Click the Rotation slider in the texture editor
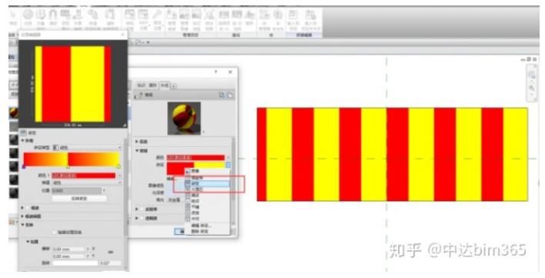 pyautogui.click(x=75, y=263)
